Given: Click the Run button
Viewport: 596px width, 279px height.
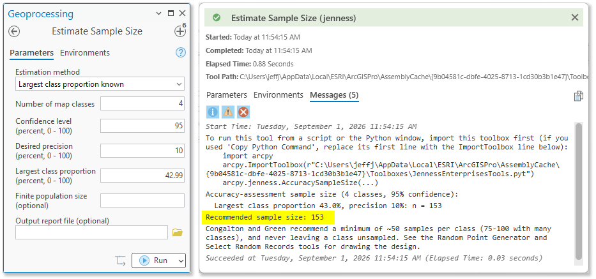Looking at the screenshot, I should 153,260.
